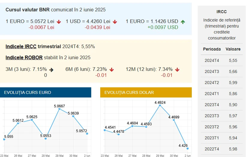Screen dimensions: 247x157
Task: Click the 2024T4 row in IRCC table
Action: click(221, 60)
